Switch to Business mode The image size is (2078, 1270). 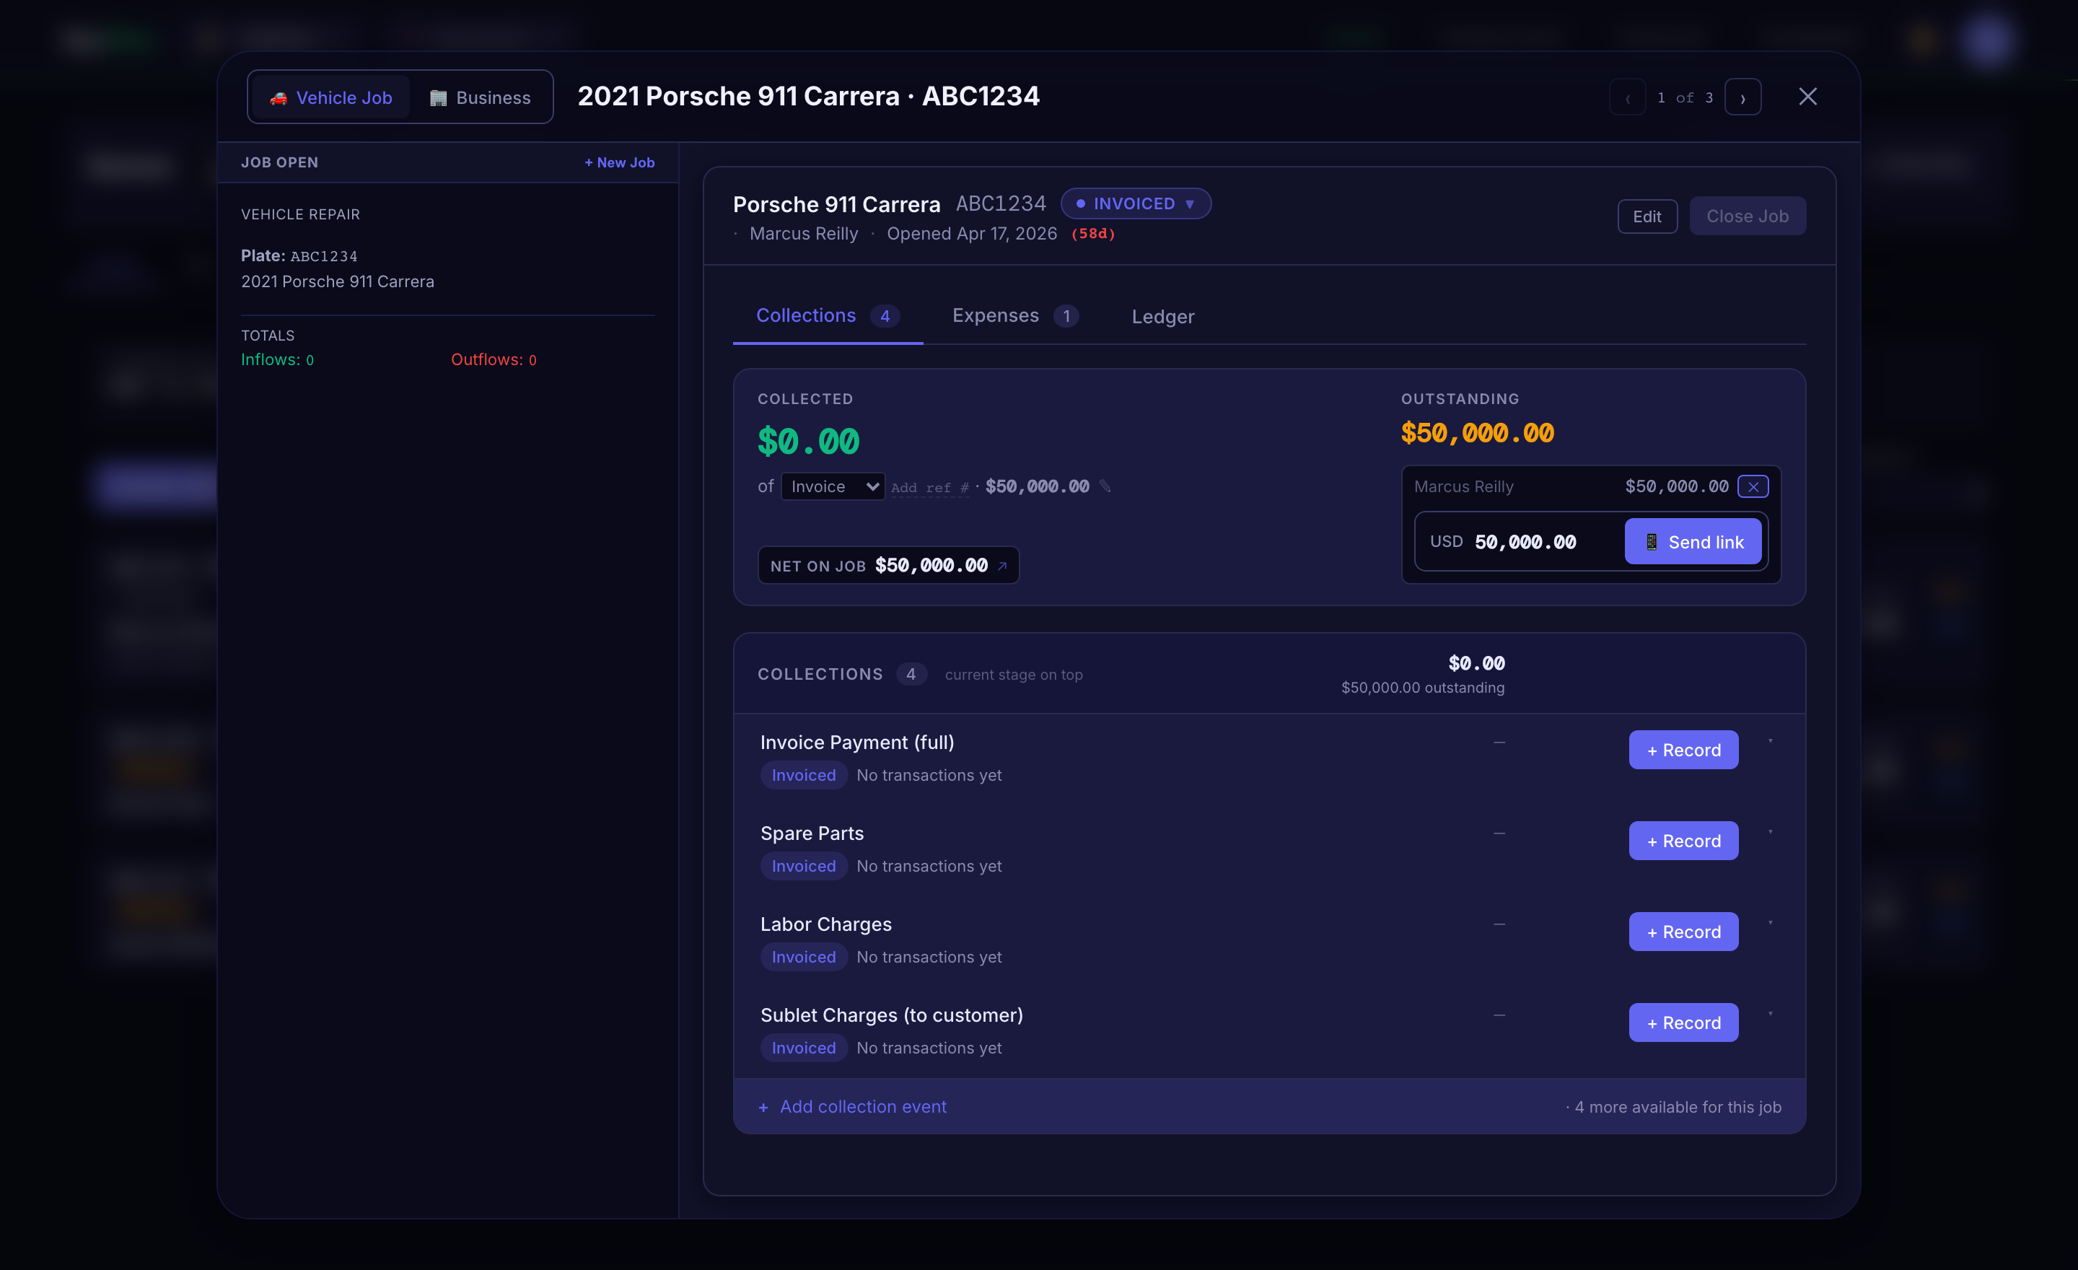click(480, 97)
